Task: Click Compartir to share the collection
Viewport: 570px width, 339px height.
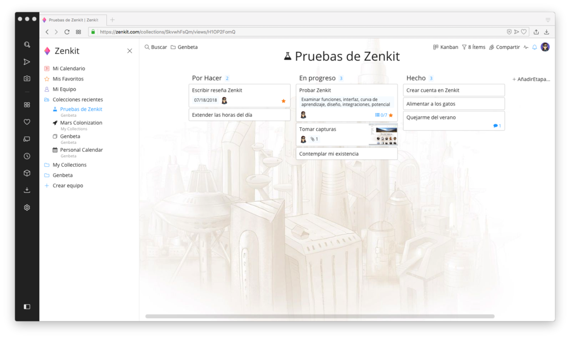Action: tap(504, 47)
